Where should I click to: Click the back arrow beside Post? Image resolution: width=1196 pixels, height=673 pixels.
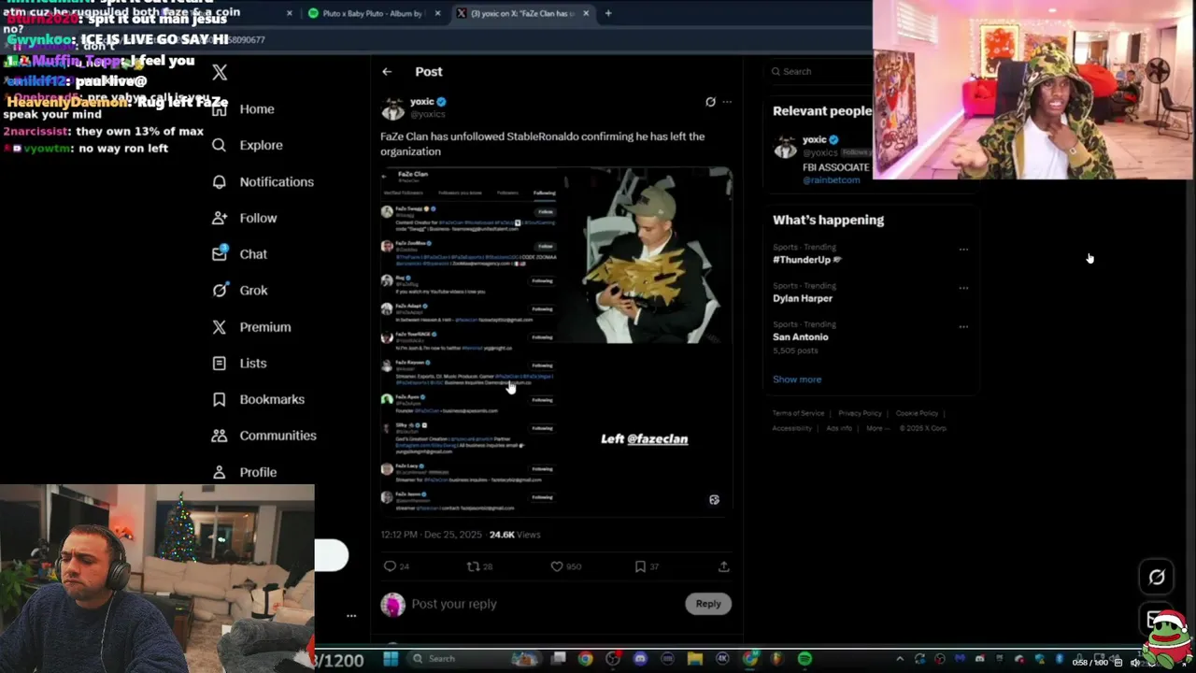pyautogui.click(x=387, y=72)
